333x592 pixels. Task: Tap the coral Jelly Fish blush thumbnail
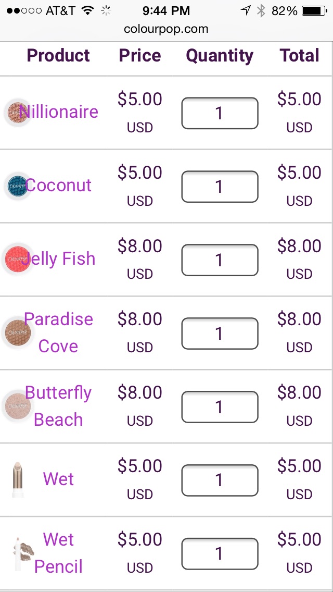(x=17, y=260)
